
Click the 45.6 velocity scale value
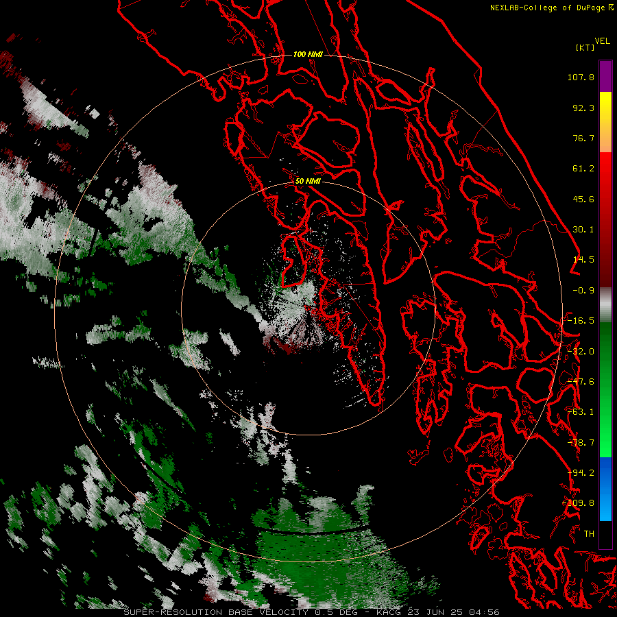pyautogui.click(x=583, y=199)
